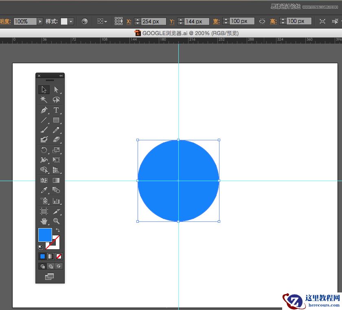Open the Opacity dropdown

click(39, 21)
